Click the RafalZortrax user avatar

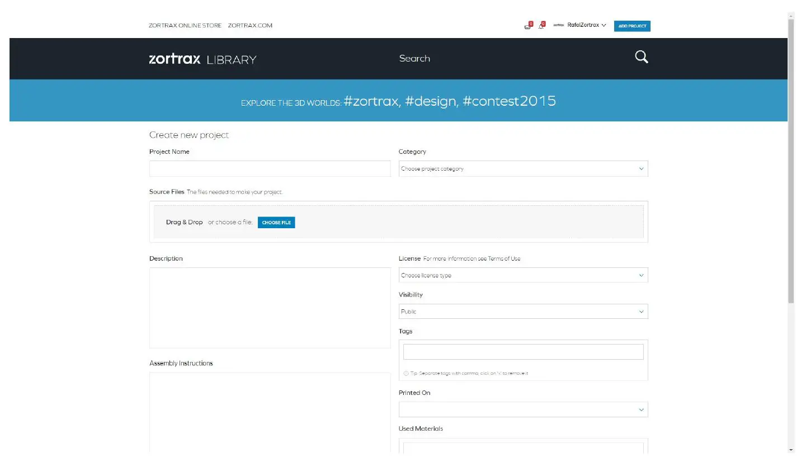pyautogui.click(x=558, y=25)
